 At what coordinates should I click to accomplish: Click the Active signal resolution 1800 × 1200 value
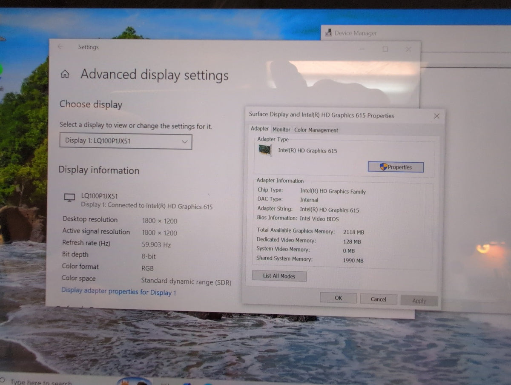click(159, 233)
